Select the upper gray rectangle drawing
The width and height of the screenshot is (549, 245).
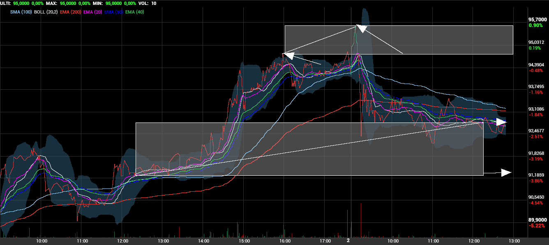pyautogui.click(x=452, y=40)
